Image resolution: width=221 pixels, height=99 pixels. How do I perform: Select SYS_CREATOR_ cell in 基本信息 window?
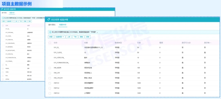[x=9, y=40]
